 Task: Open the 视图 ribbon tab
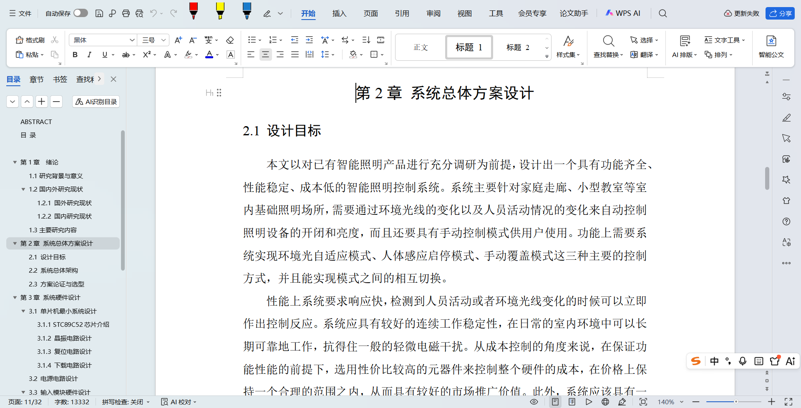pos(464,13)
